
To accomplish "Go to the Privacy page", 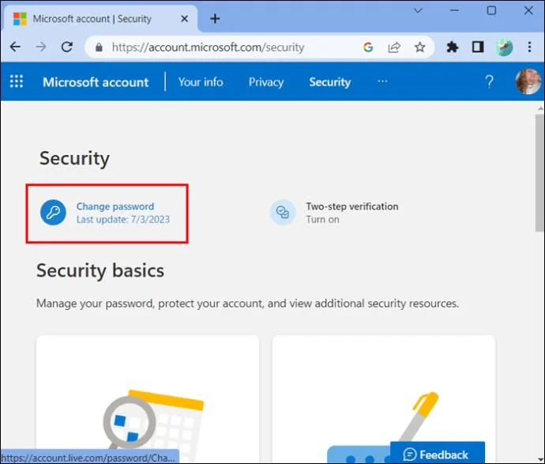I will pos(266,82).
